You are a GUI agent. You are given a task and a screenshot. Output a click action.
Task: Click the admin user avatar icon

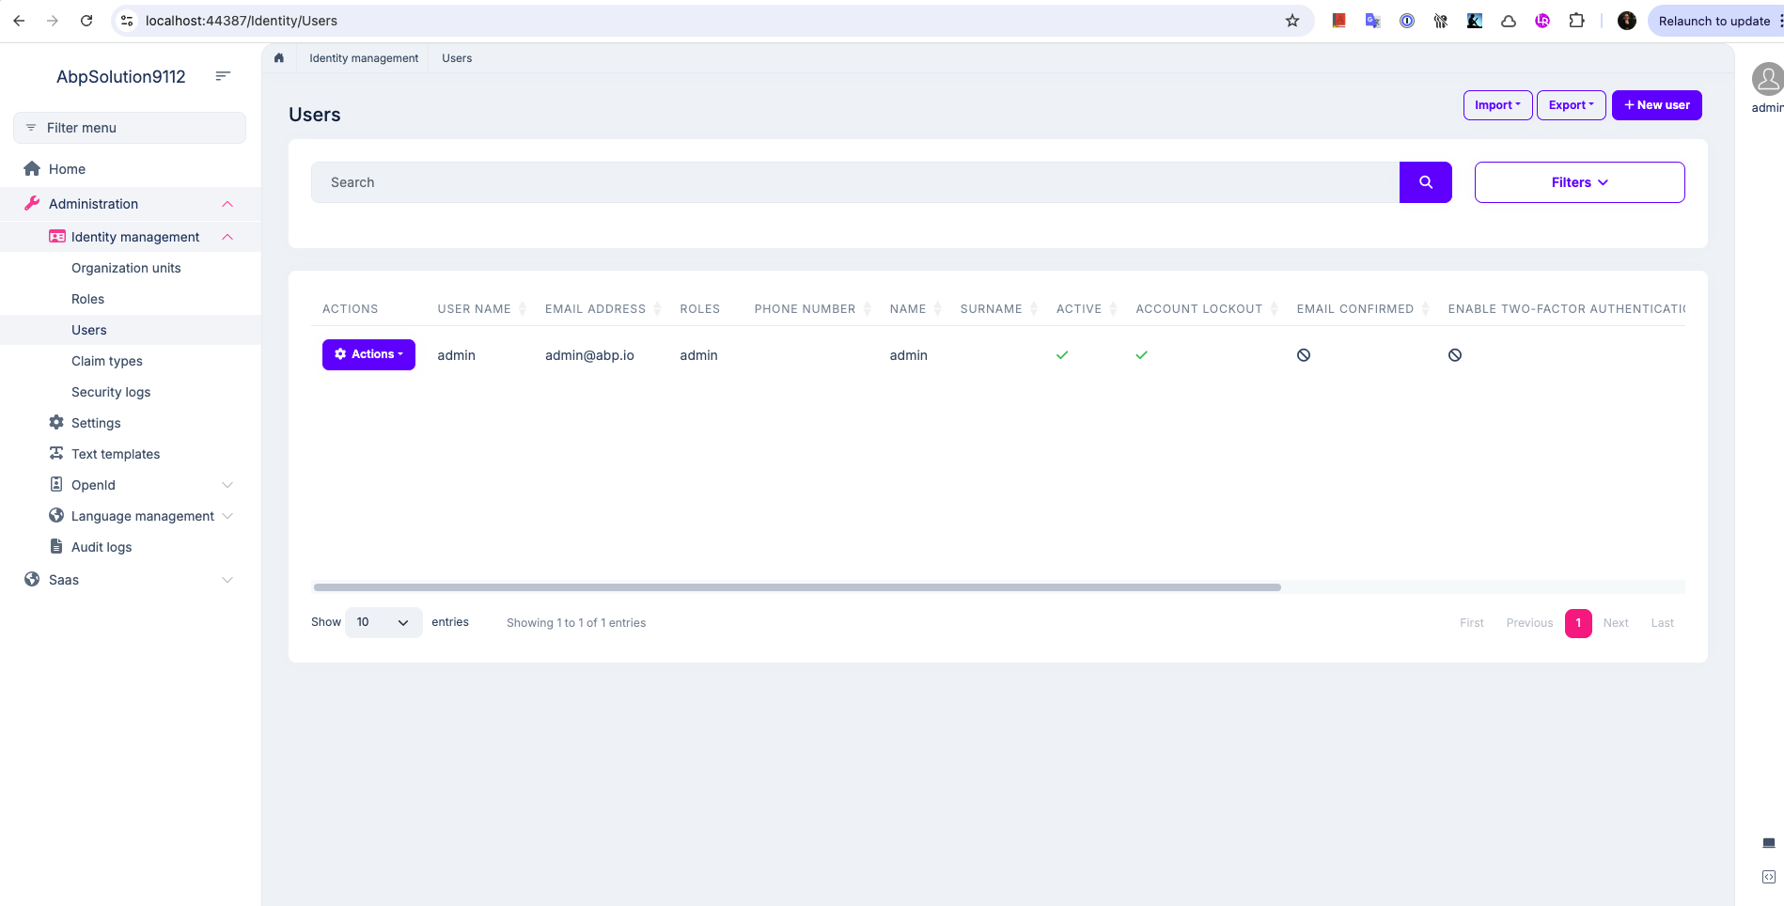[1767, 80]
